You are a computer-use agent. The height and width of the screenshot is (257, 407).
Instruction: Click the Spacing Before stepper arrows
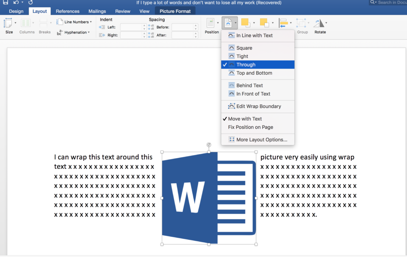[x=196, y=27]
